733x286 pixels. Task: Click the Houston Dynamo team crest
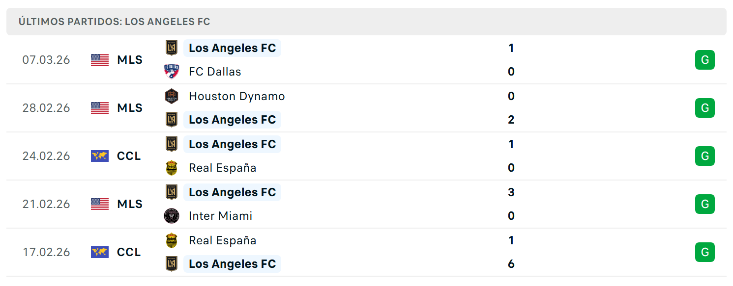(x=172, y=96)
